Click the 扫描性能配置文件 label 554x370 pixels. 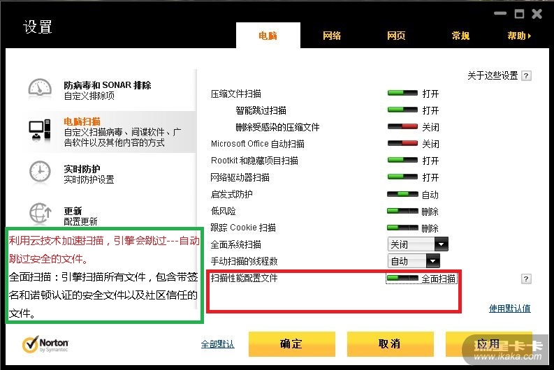pyautogui.click(x=244, y=279)
